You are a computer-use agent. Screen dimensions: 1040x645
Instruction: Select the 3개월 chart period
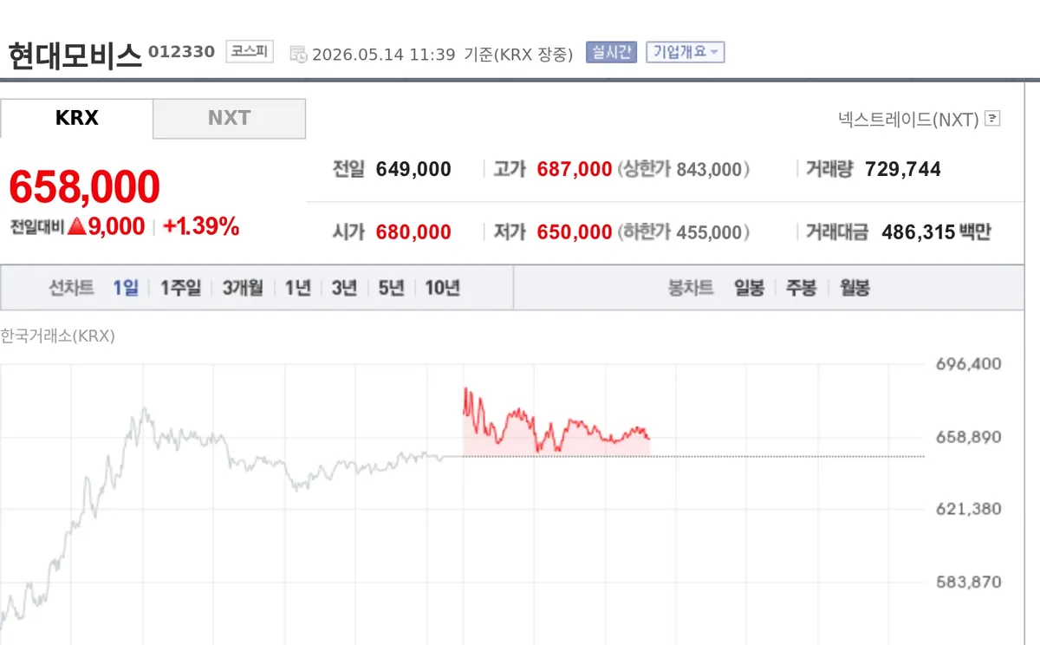click(243, 288)
